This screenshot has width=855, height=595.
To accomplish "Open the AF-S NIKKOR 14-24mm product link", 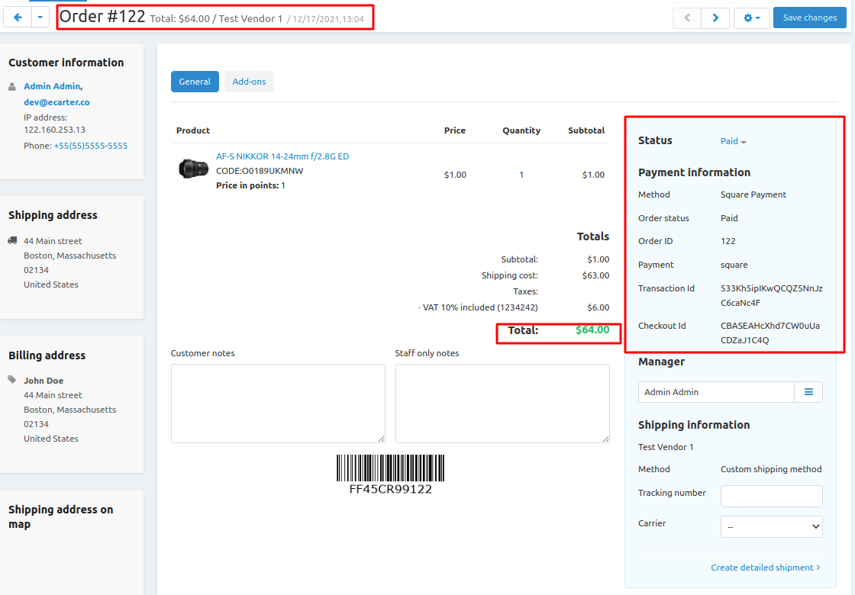I will pyautogui.click(x=282, y=156).
